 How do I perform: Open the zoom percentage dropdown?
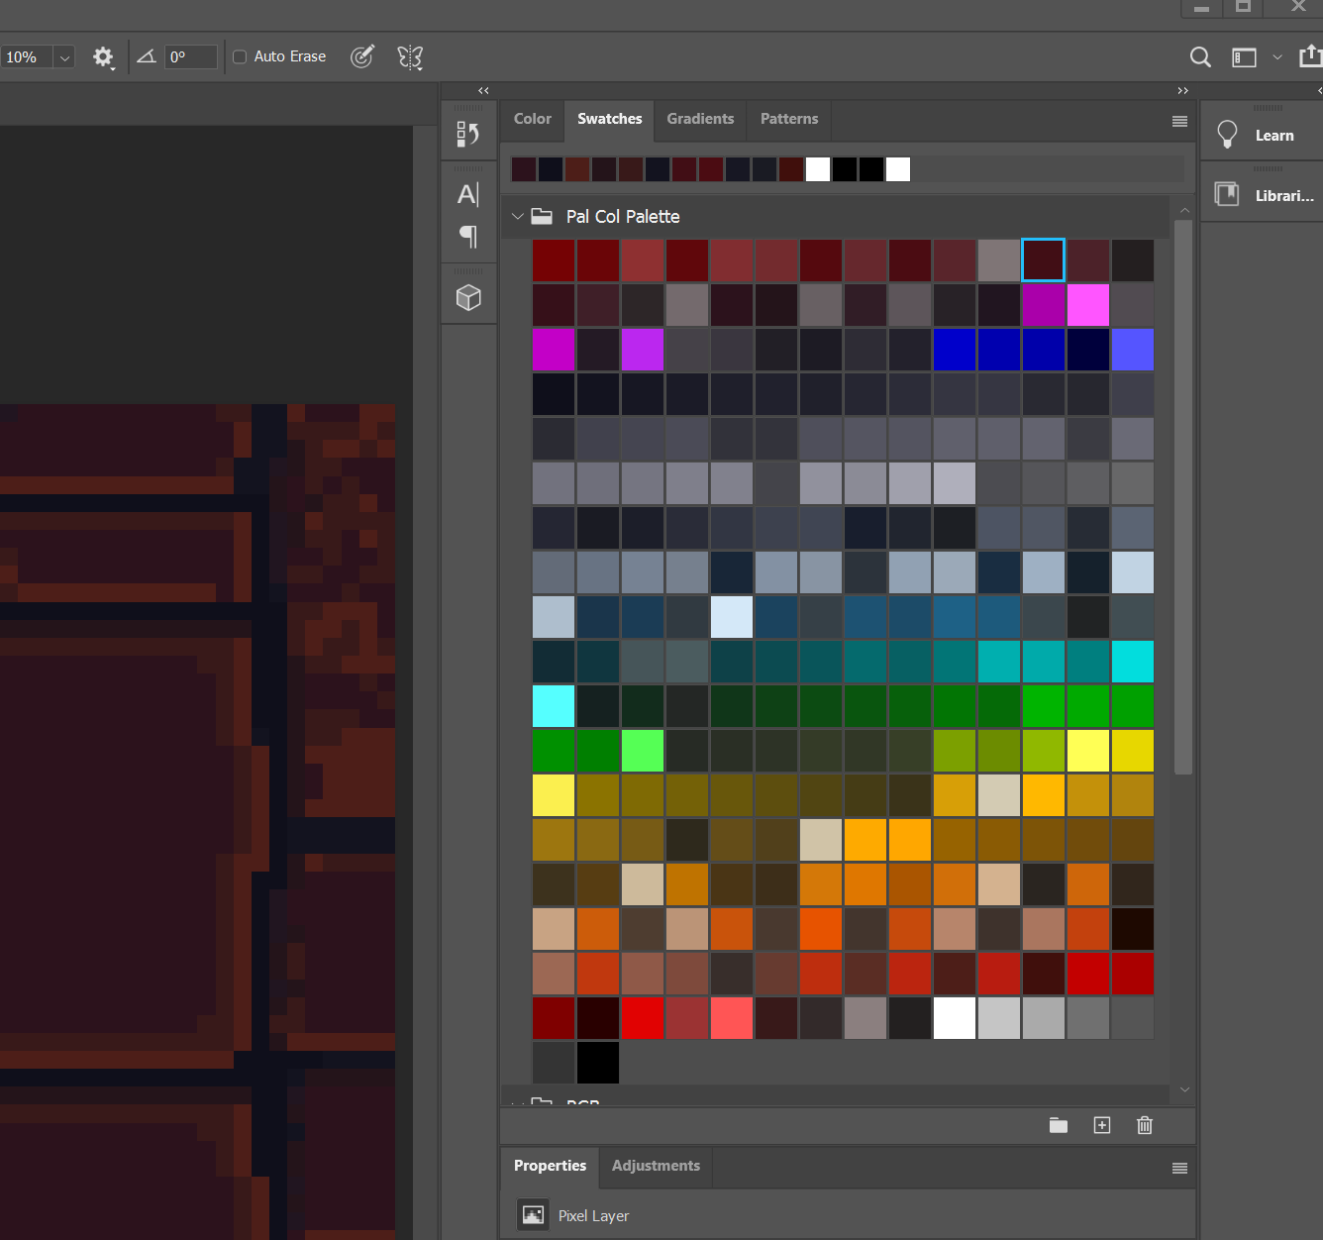[63, 56]
